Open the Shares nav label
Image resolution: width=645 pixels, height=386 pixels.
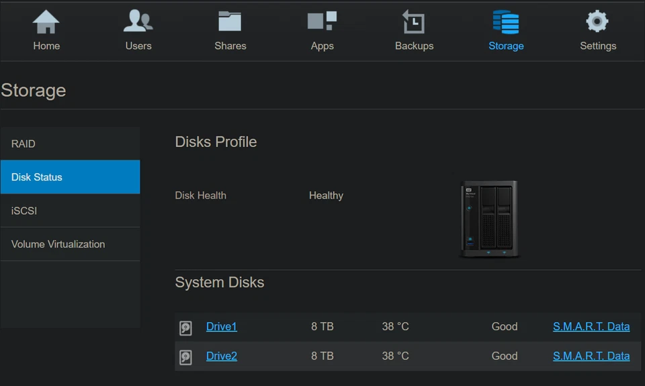coord(230,46)
